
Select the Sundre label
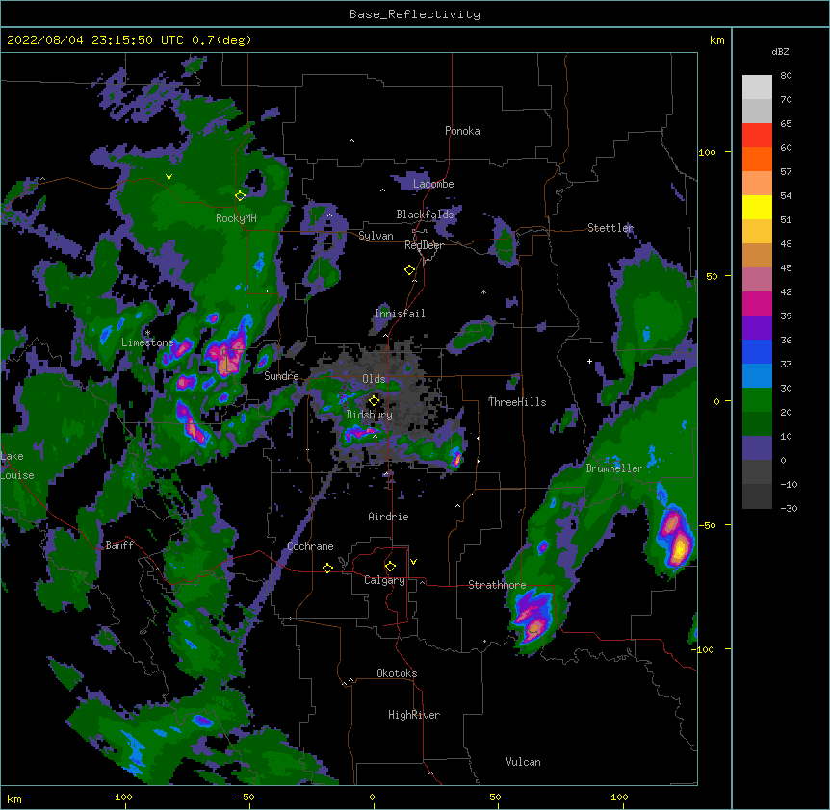click(x=281, y=376)
